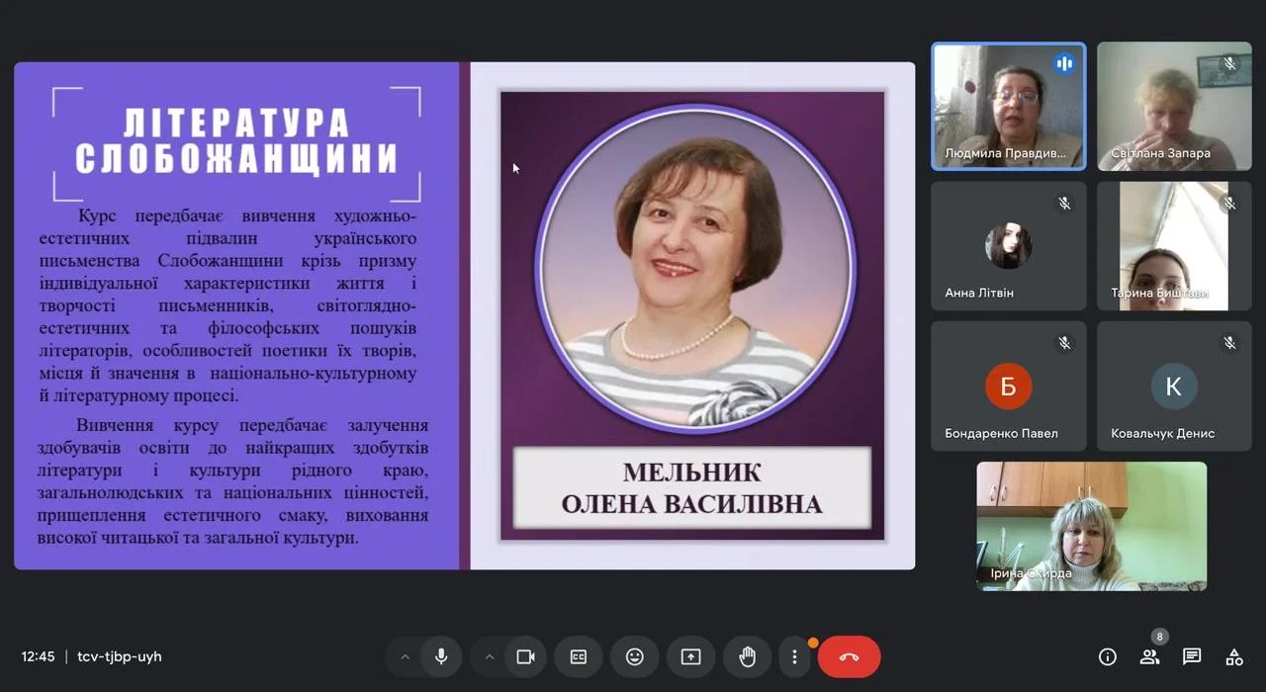Toggle closed captions
Screen dimensions: 1266x692
(579, 656)
